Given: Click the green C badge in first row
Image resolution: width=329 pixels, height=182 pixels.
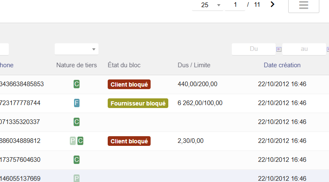Looking at the screenshot, I should click(x=77, y=84).
